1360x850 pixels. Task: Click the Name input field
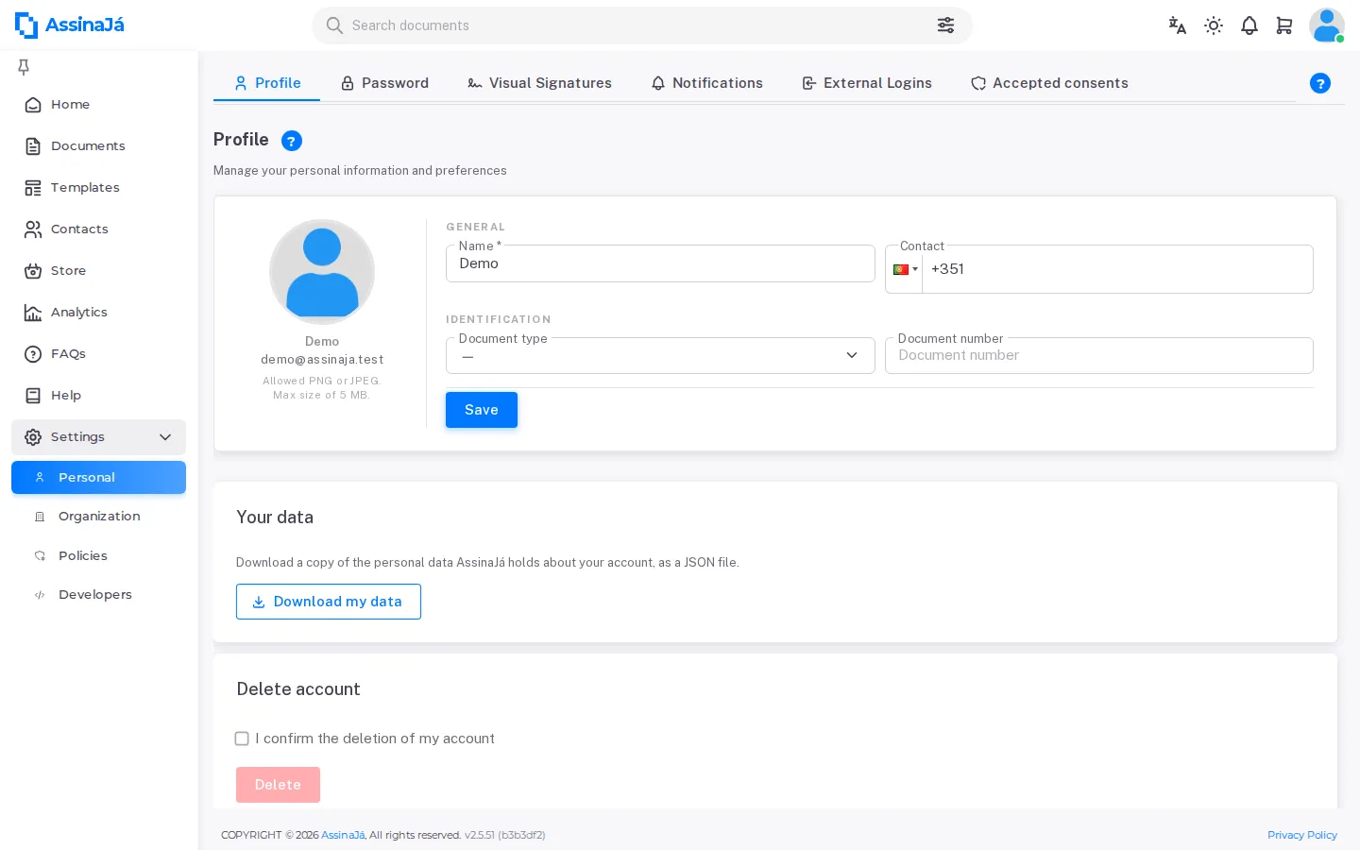[x=660, y=263]
